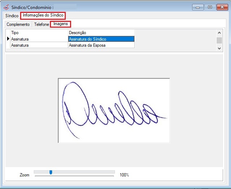Switch to the Síndico tab
Screen dimensions: 231x189
[12, 16]
